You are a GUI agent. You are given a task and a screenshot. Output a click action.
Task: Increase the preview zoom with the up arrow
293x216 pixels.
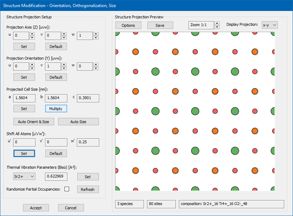pyautogui.click(x=216, y=24)
